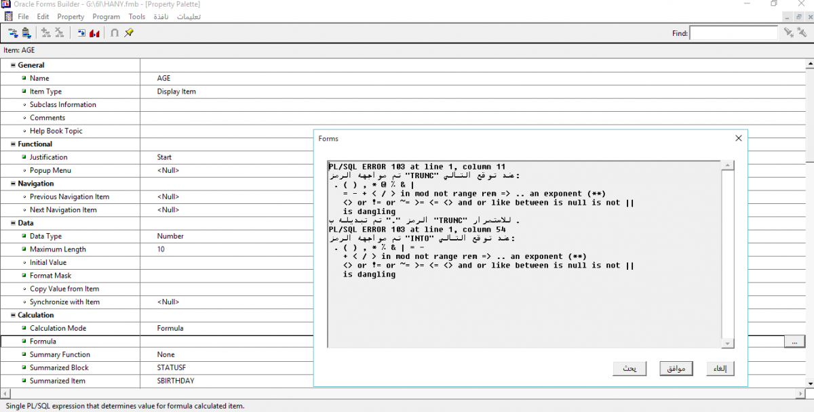The image size is (814, 412).
Task: Click the Add Property toolbar icon
Action: [x=46, y=33]
